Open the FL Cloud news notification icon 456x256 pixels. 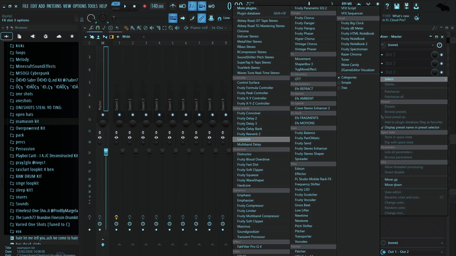pos(417,18)
